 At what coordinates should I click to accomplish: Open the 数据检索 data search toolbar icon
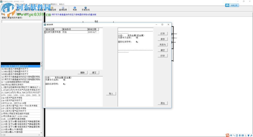click(x=52, y=9)
